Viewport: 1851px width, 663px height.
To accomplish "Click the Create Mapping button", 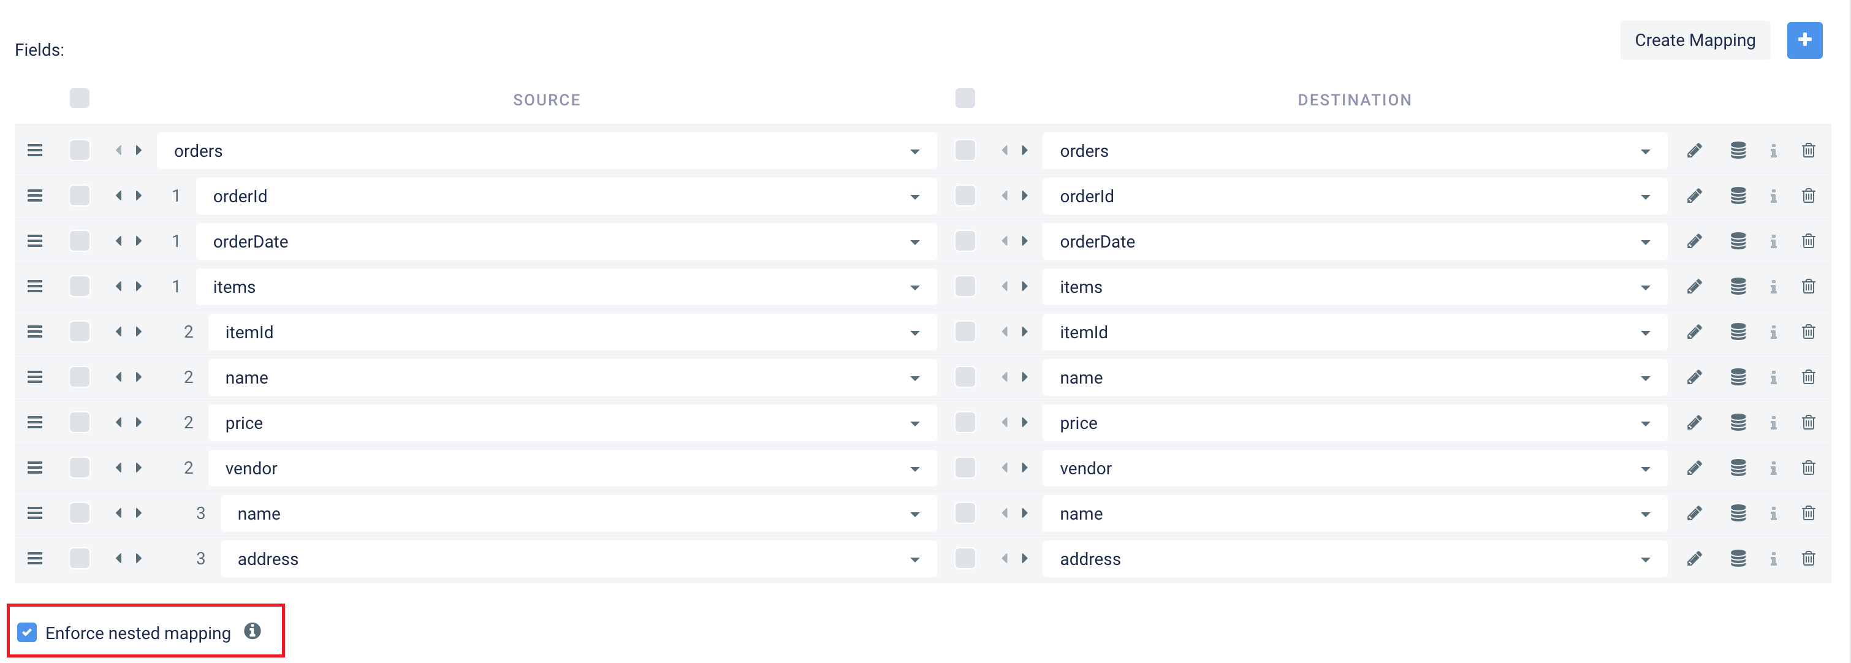I will (x=1694, y=40).
